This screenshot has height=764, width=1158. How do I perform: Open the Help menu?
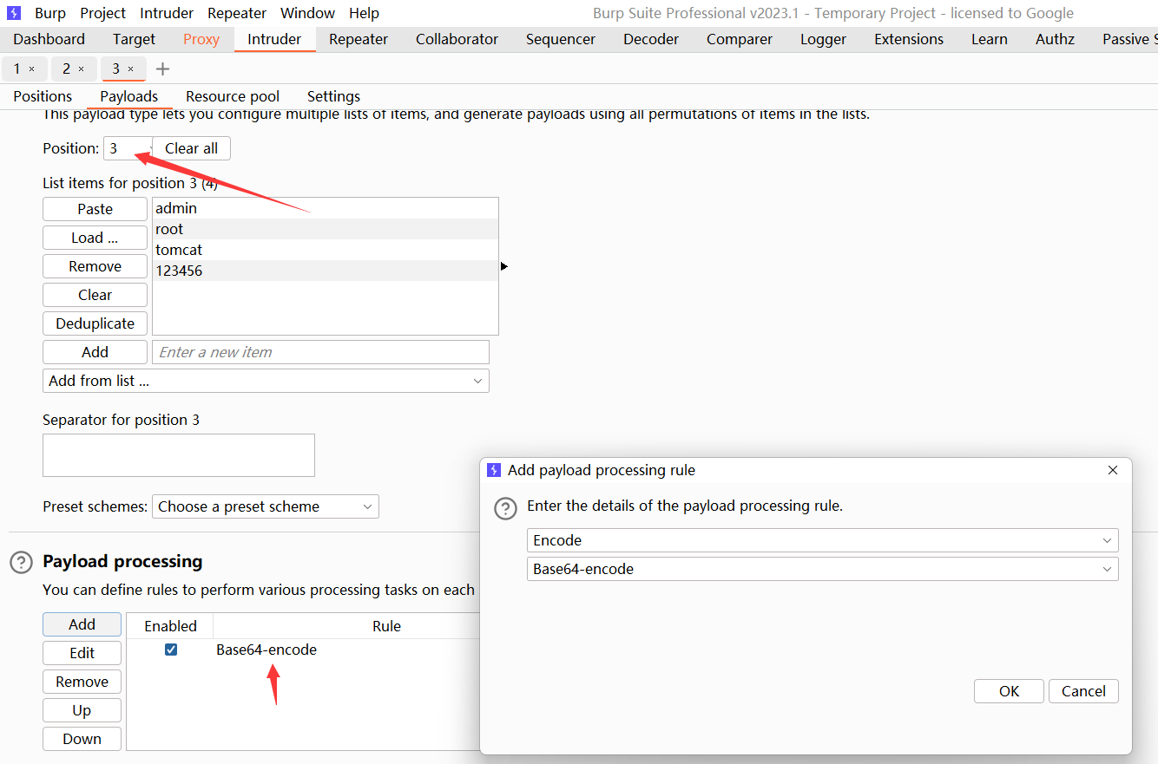point(364,13)
